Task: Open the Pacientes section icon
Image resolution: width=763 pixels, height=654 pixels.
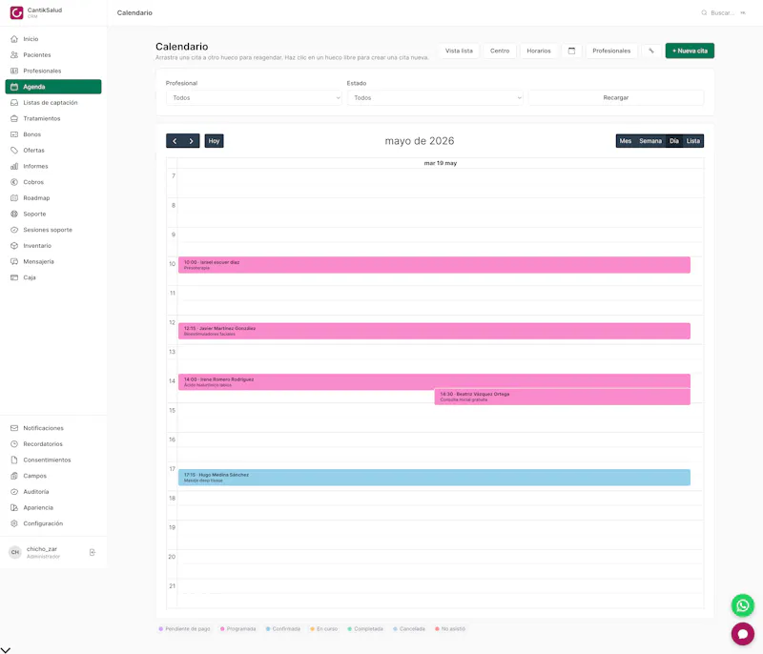Action: pyautogui.click(x=14, y=55)
